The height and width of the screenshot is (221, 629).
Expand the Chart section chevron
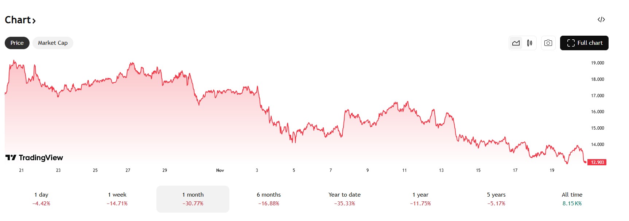(x=34, y=21)
